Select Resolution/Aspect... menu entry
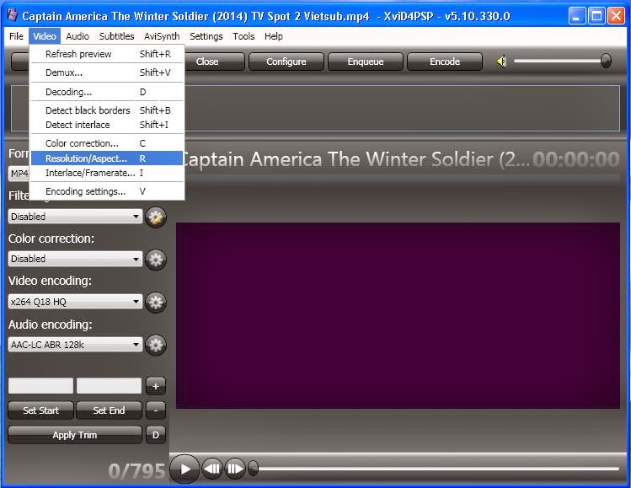The image size is (631, 488). point(107,158)
